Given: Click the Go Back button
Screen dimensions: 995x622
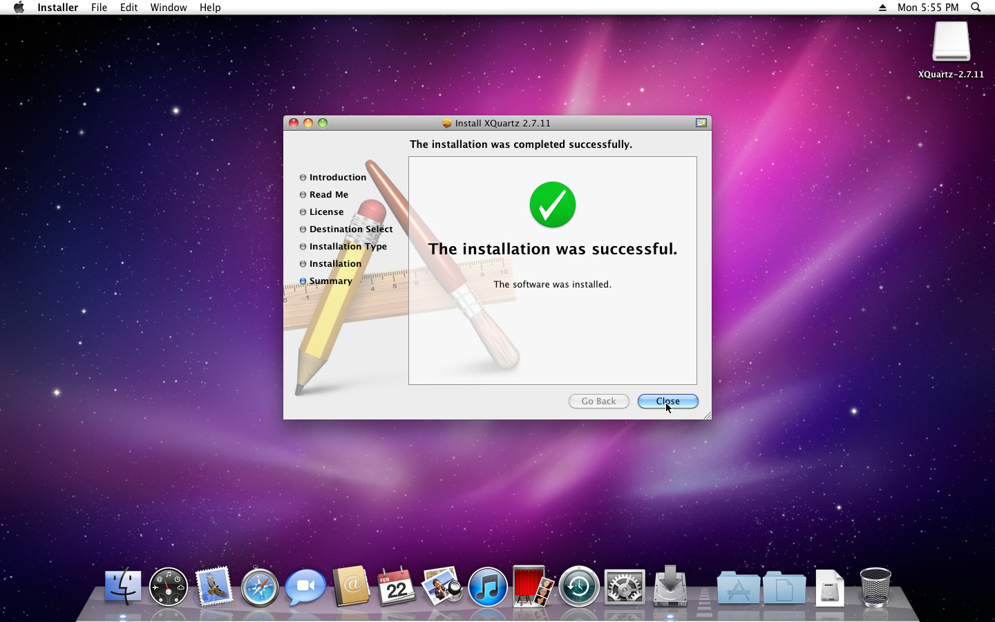Looking at the screenshot, I should (598, 402).
